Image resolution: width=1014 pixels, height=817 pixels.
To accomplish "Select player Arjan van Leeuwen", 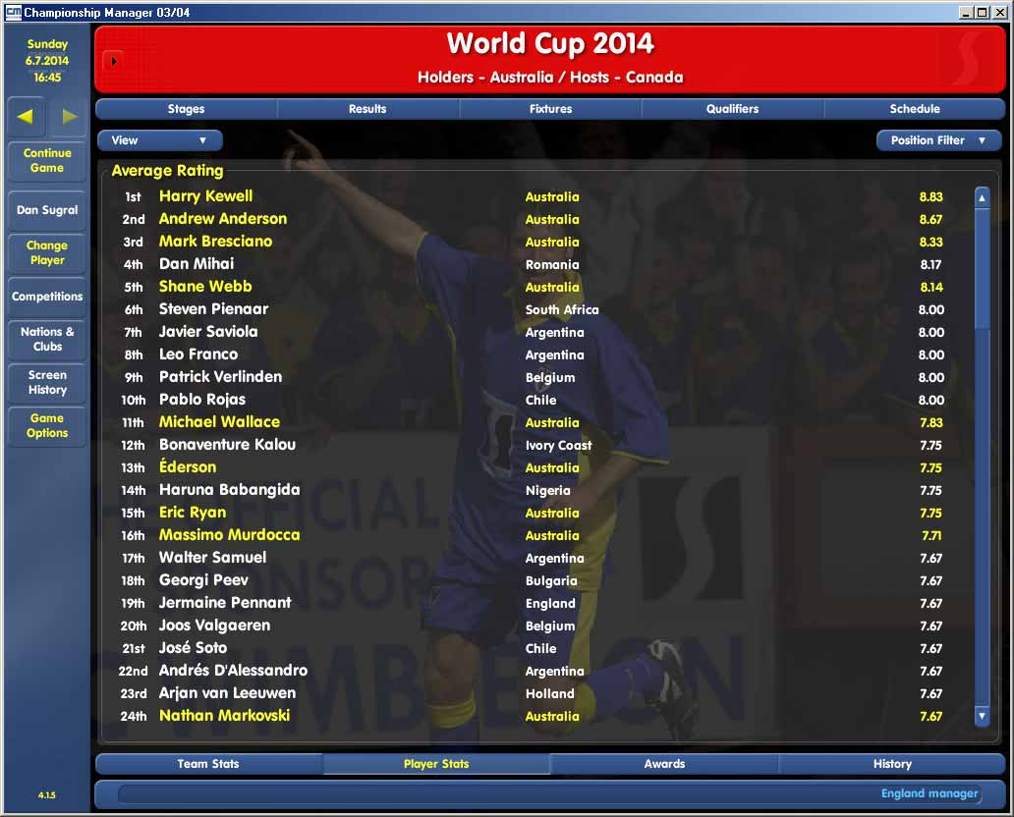I will 227,693.
